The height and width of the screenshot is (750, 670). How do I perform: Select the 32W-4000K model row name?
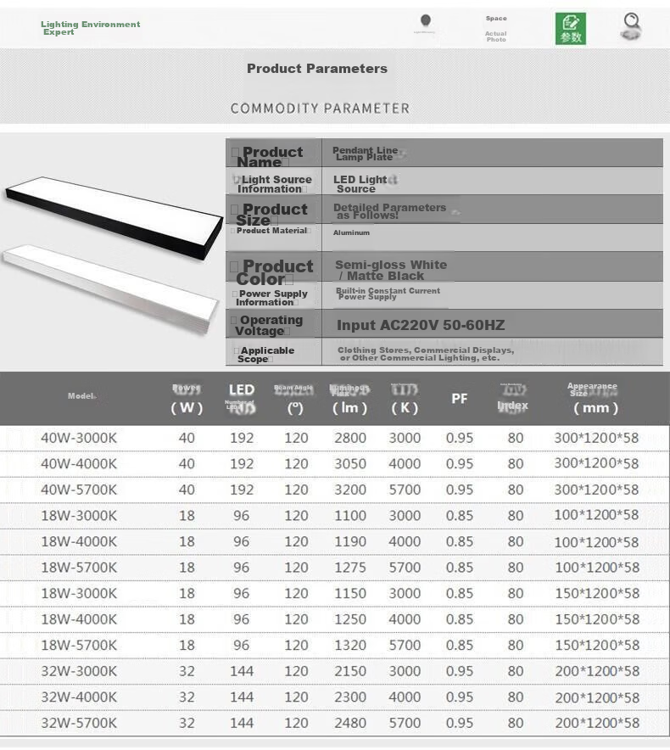[x=79, y=697]
